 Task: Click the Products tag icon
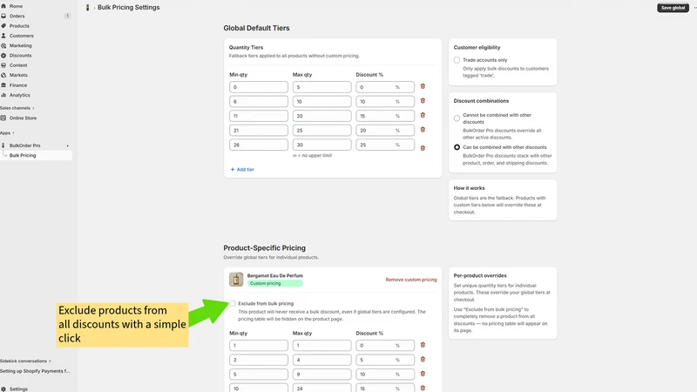pyautogui.click(x=3, y=26)
